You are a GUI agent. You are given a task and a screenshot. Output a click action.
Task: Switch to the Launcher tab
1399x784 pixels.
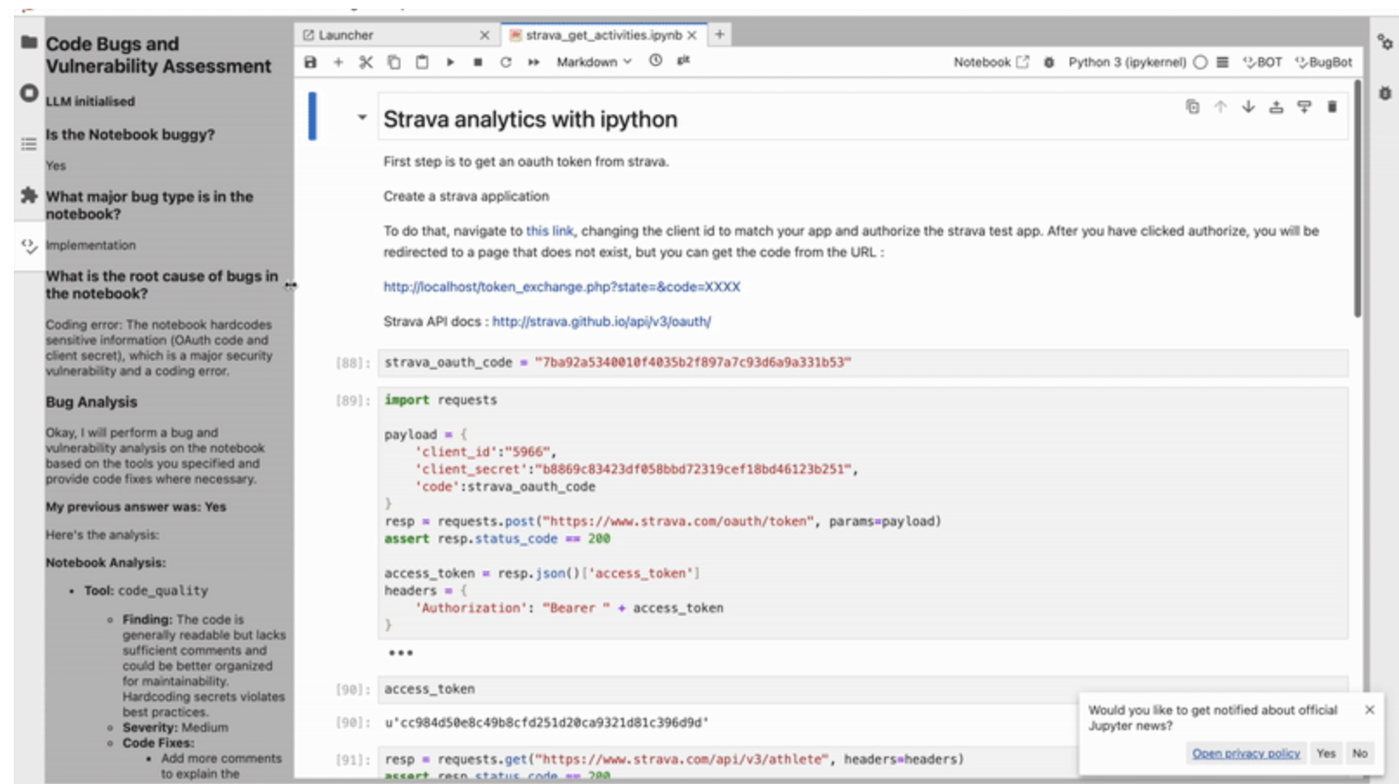point(345,35)
